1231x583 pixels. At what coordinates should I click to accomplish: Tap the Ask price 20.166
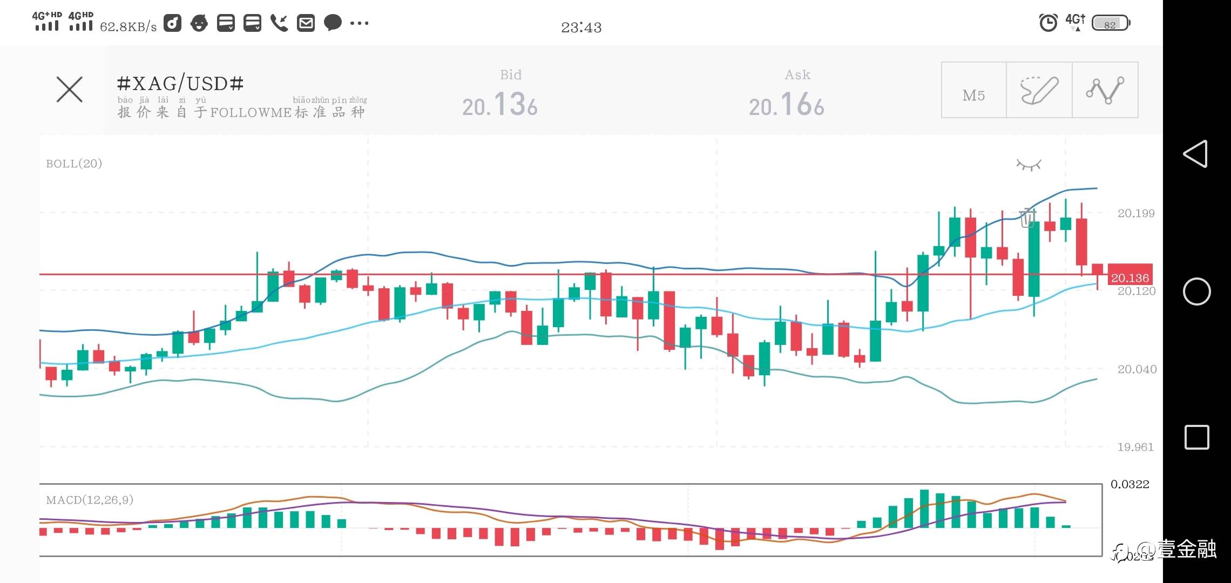pyautogui.click(x=787, y=104)
